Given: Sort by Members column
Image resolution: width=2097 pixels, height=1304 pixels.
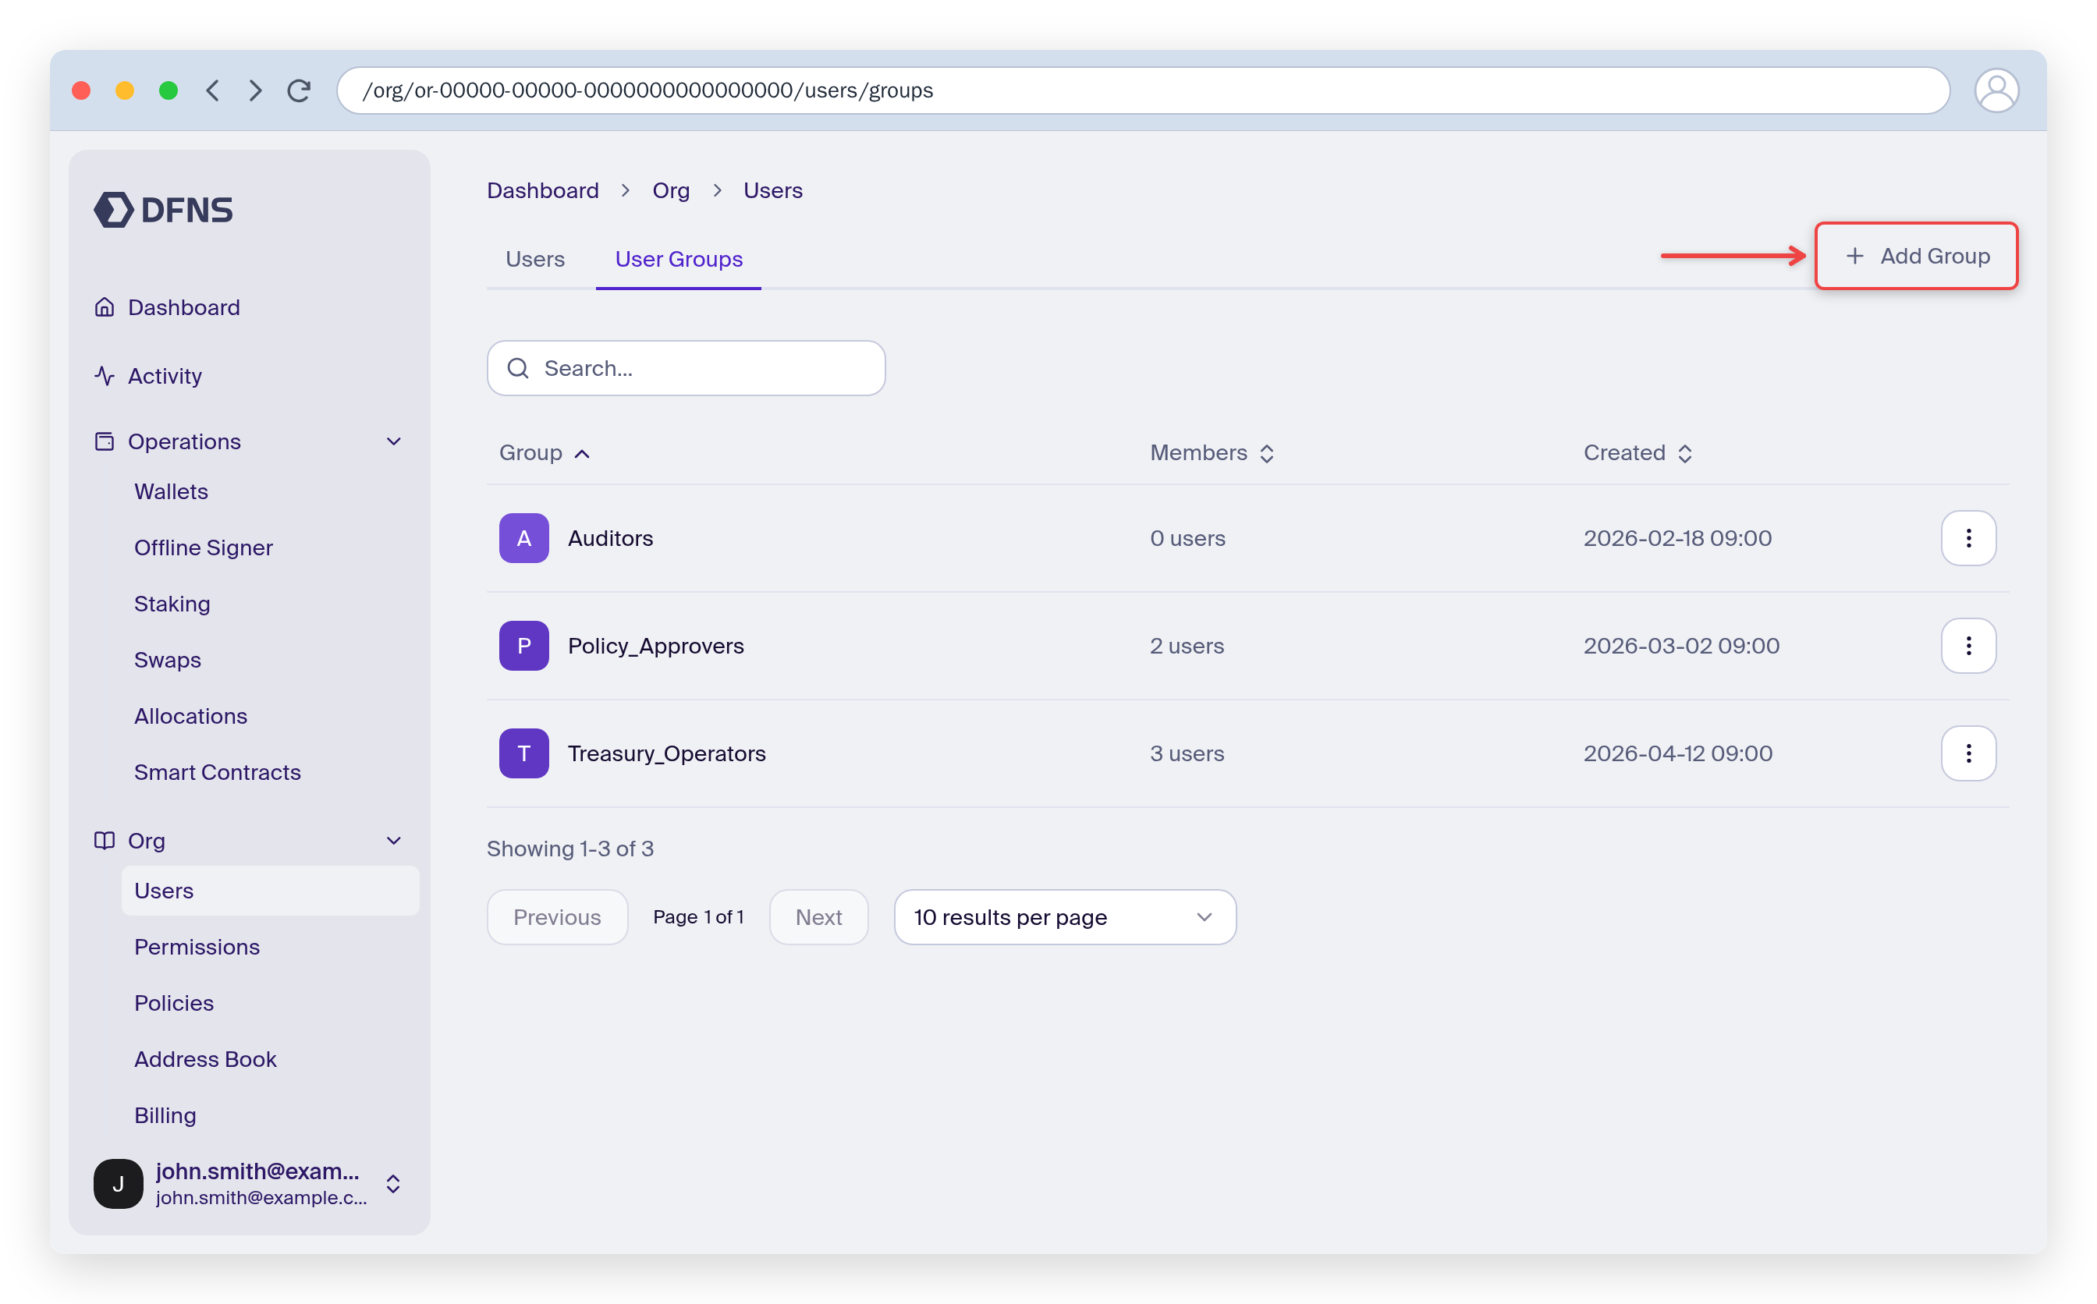Looking at the screenshot, I should pyautogui.click(x=1211, y=454).
